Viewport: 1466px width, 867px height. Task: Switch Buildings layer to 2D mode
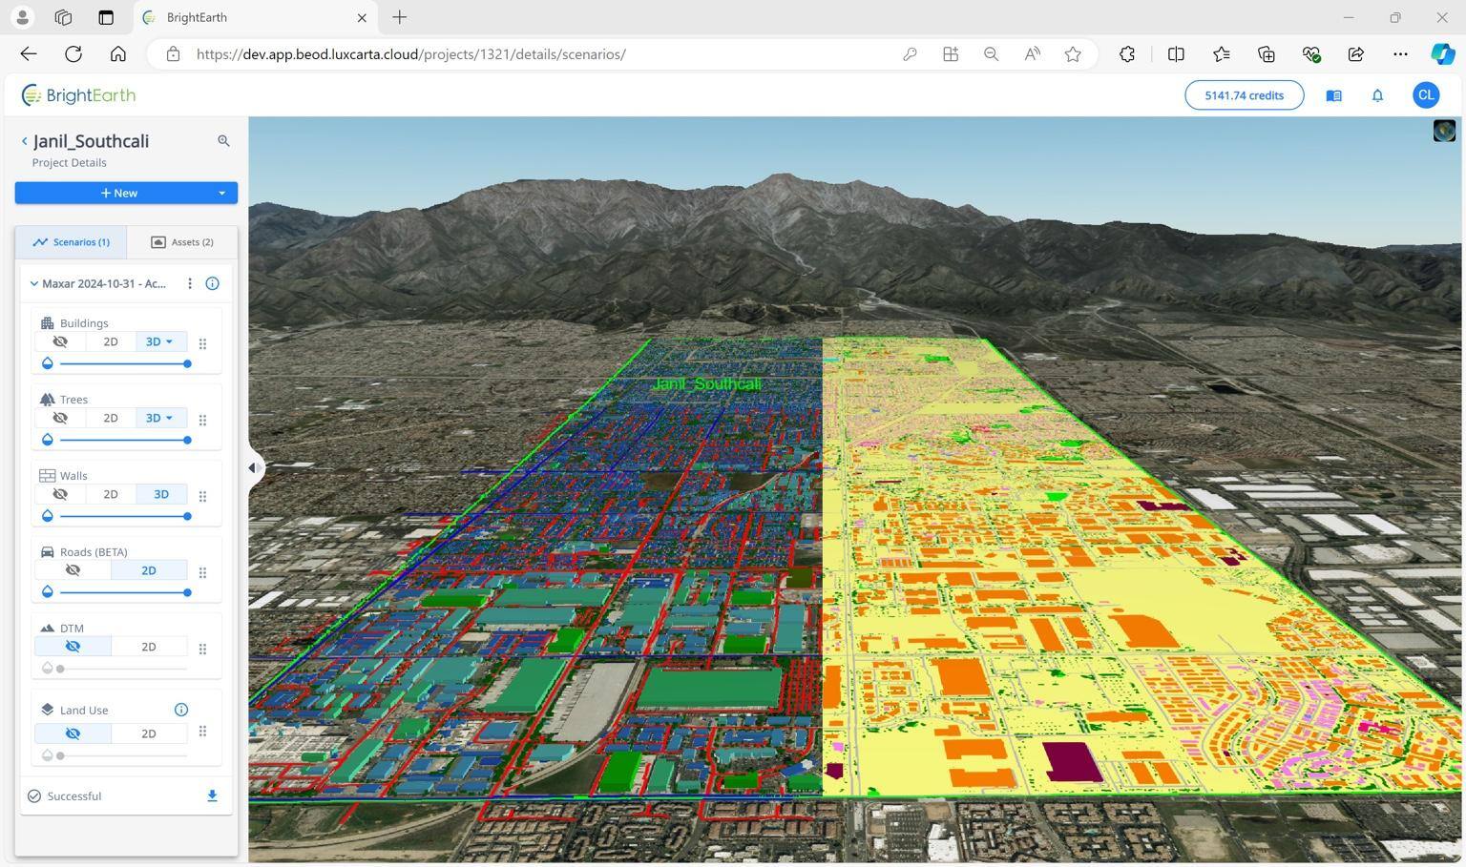(x=111, y=341)
